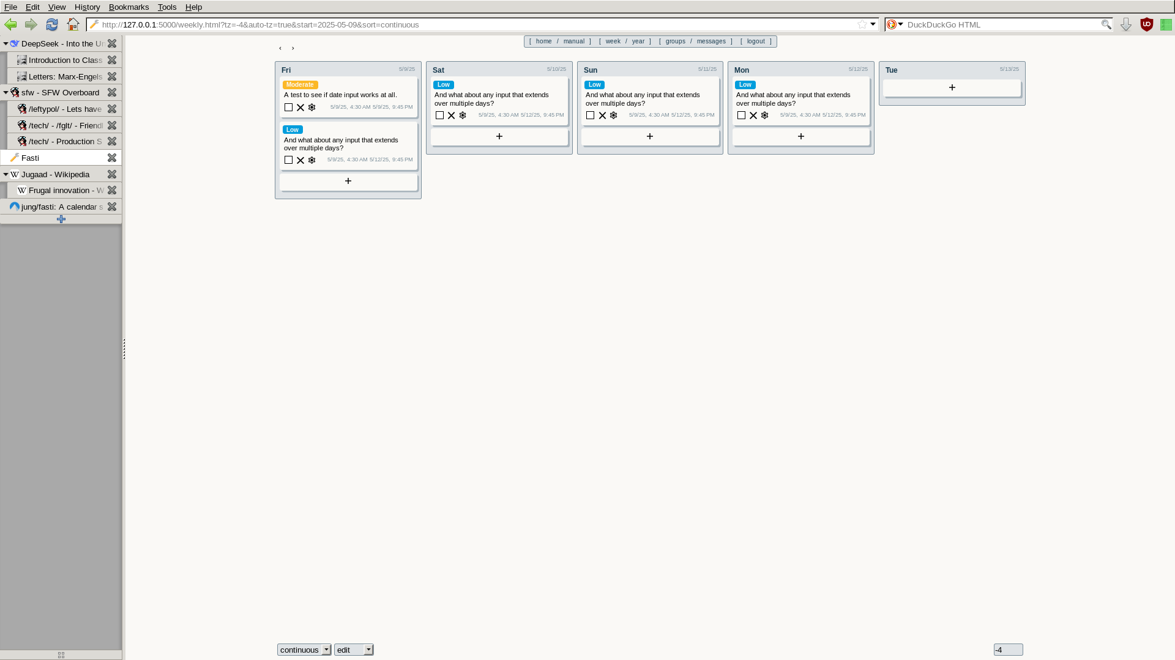Screen dimensions: 1175x660
Task: Check off the Sunday Low task
Action: pyautogui.click(x=591, y=116)
